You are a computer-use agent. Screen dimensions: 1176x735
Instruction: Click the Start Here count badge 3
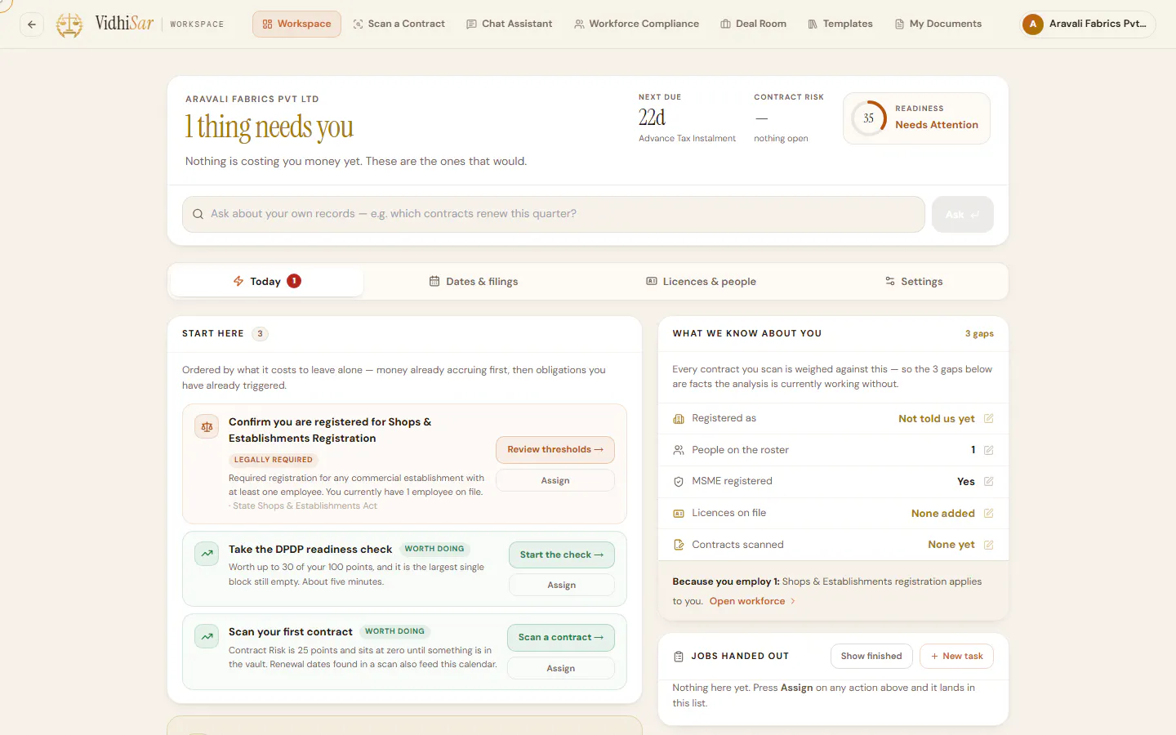click(260, 333)
